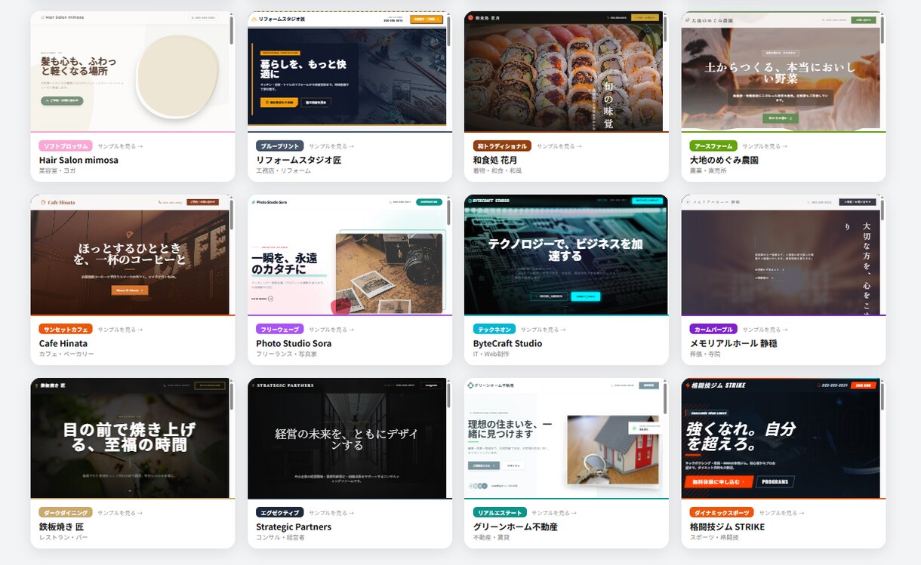921x565 pixels.
Task: Click the 和トラディショナル theme badge
Action: 502,146
